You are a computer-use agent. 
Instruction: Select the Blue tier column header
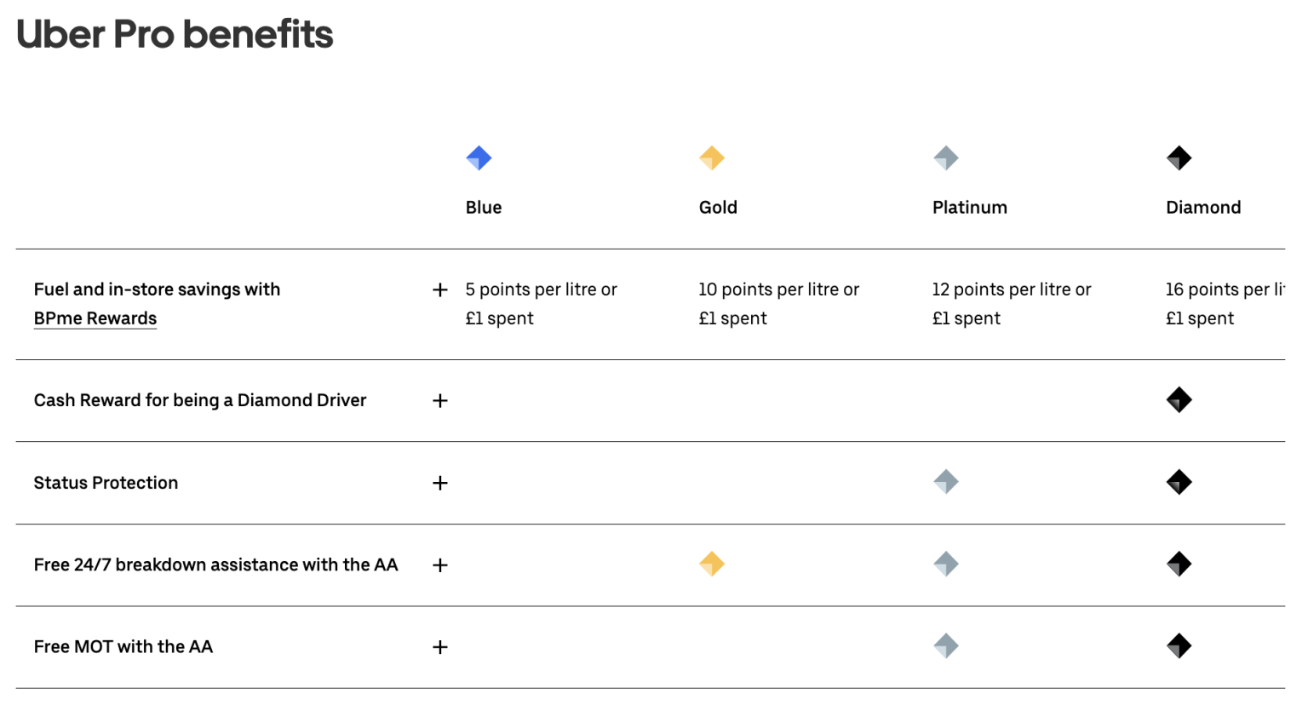click(x=483, y=207)
